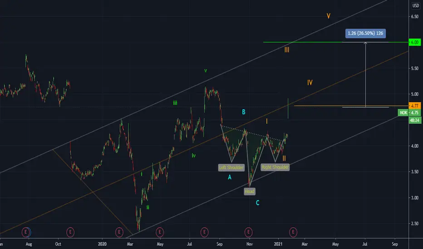
Task: Select the green ii wave label
Action: click(x=148, y=207)
